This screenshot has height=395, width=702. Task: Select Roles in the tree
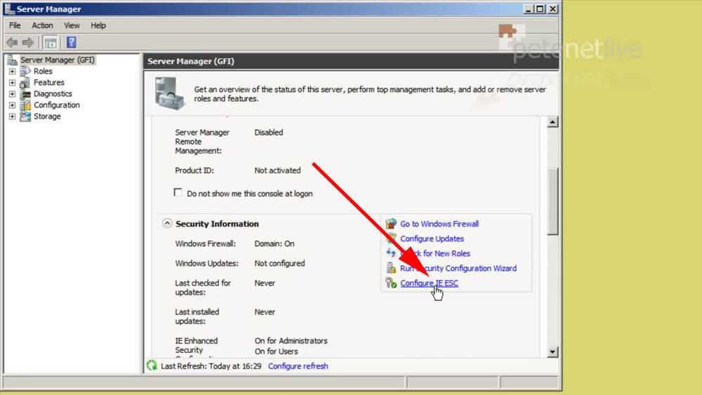point(43,71)
